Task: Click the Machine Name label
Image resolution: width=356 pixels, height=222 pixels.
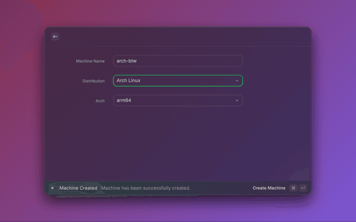Action: coord(90,61)
